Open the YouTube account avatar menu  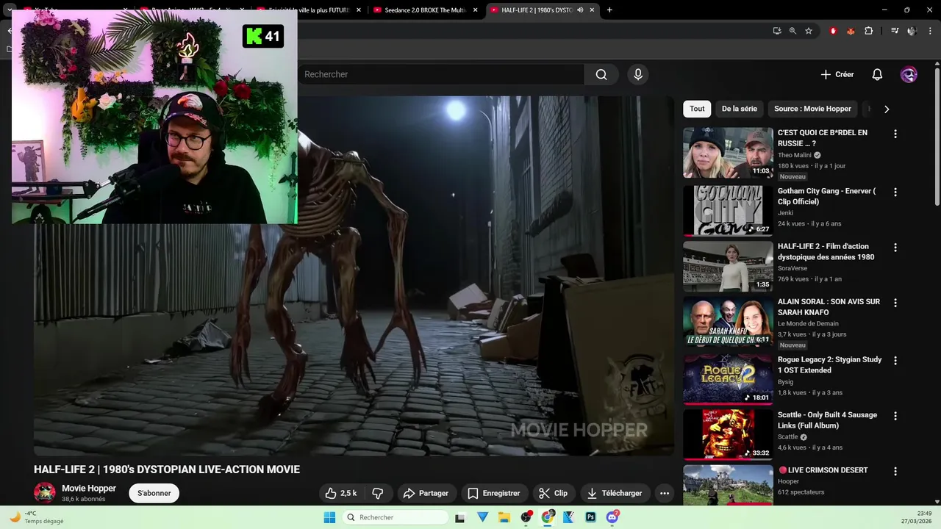[909, 74]
